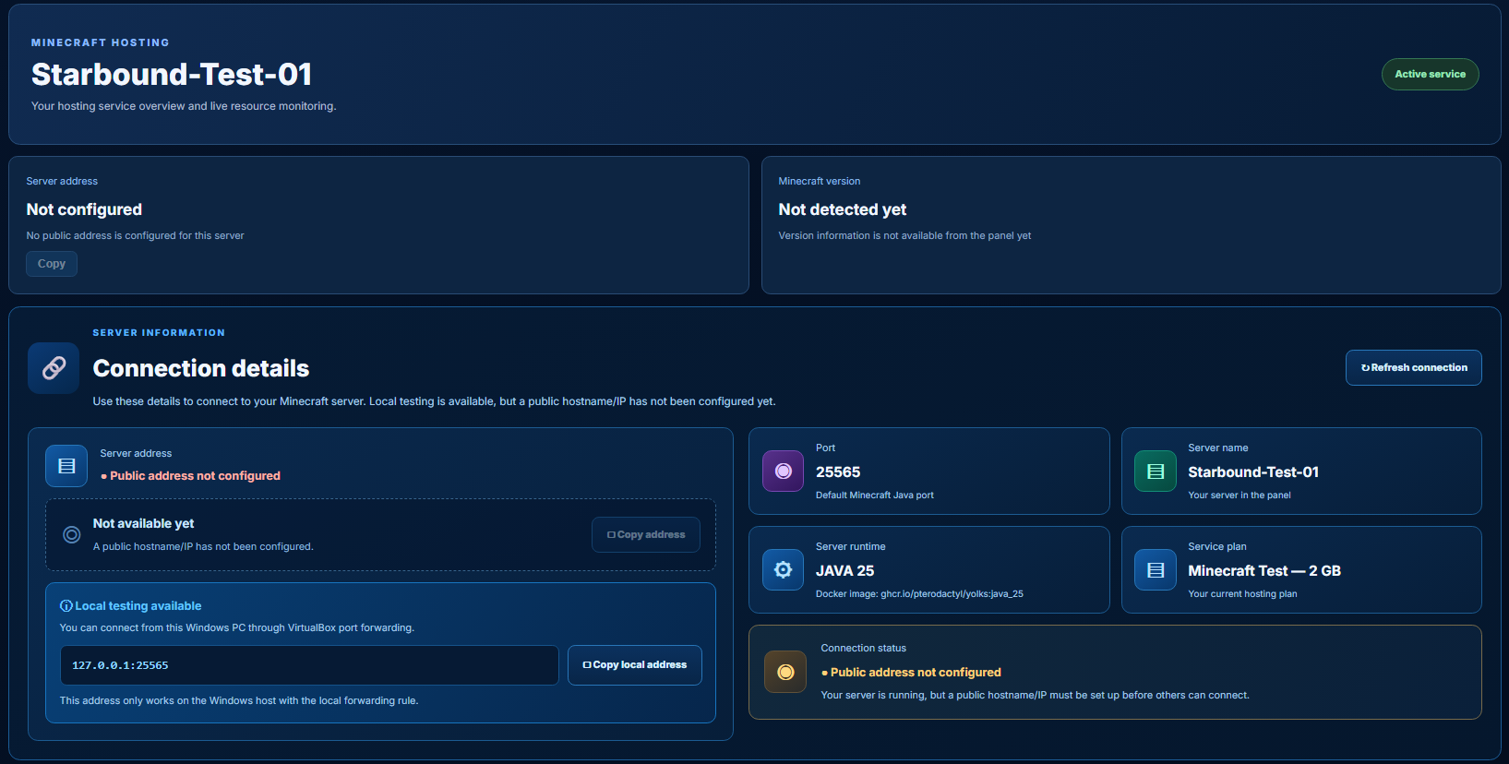Viewport: 1509px width, 764px height.
Task: Click the yellow Public address not configured status
Action: 911,673
